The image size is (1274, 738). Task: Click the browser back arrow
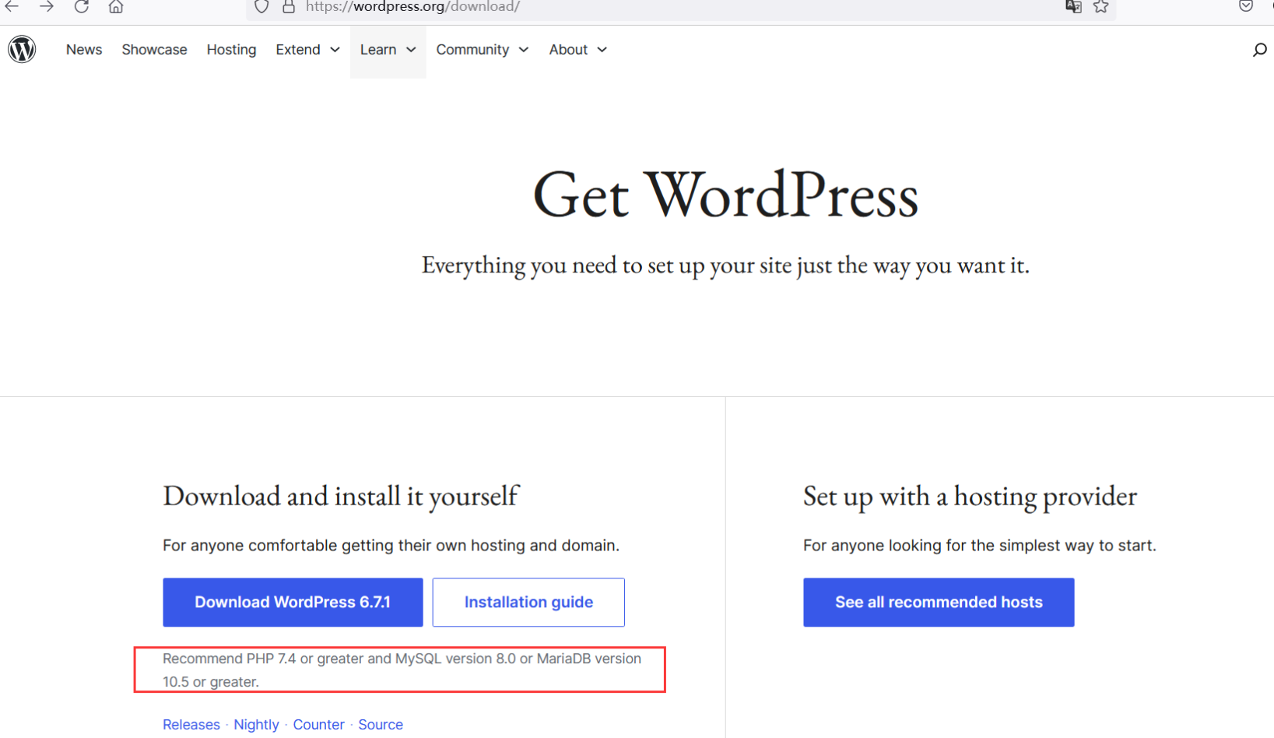(12, 6)
